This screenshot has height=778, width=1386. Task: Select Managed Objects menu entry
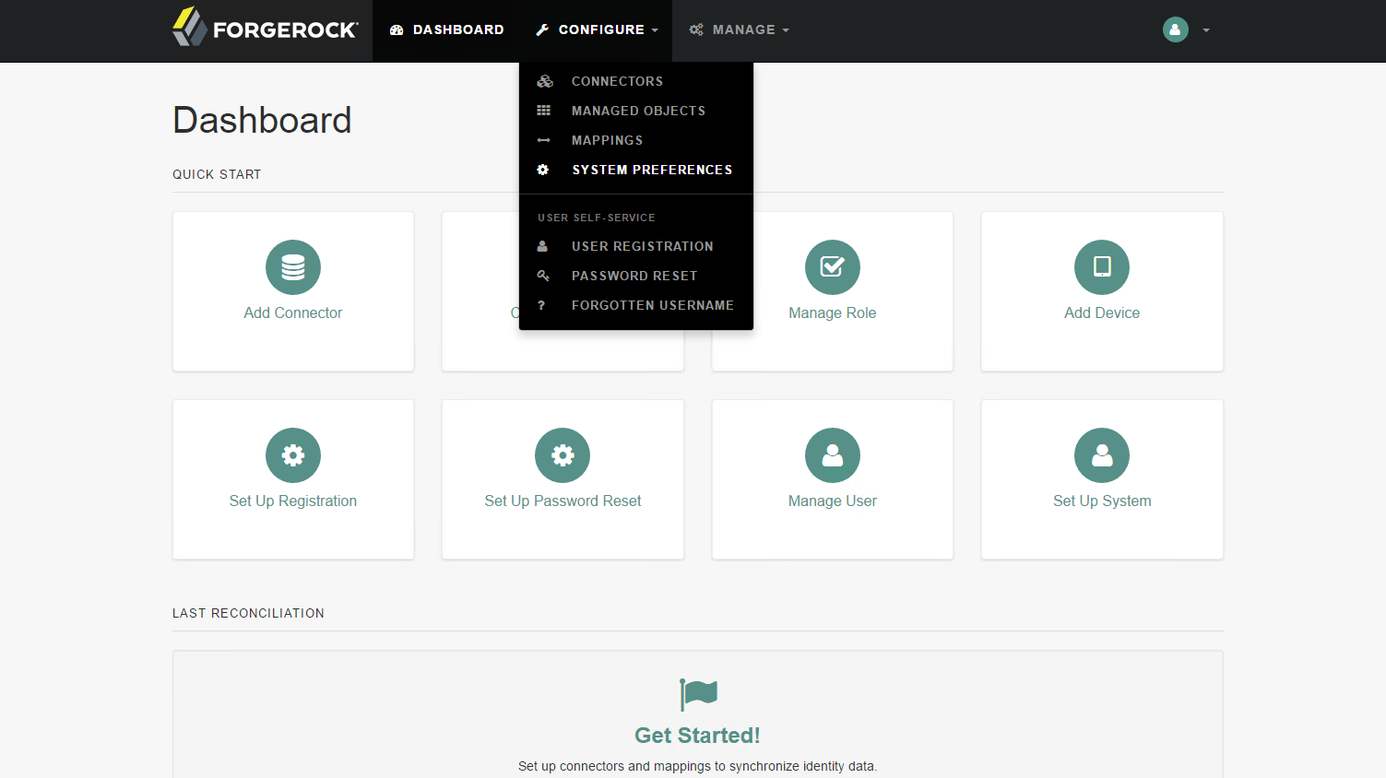636,111
